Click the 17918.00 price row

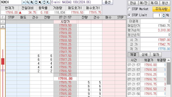click(x=65, y=48)
